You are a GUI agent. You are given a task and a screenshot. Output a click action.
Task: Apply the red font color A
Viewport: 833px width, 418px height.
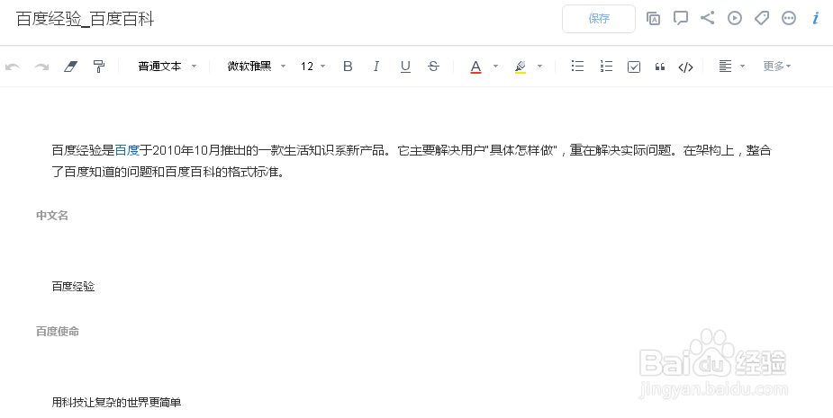pyautogui.click(x=476, y=67)
